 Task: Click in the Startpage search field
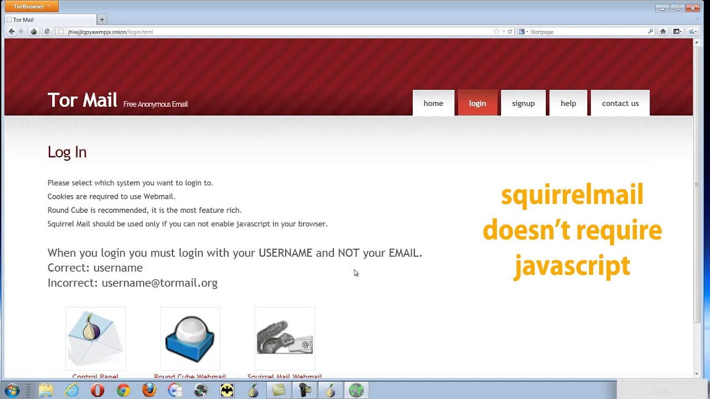[587, 32]
